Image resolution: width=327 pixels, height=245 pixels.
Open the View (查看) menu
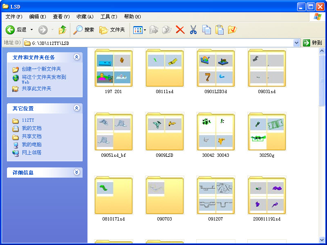point(61,17)
